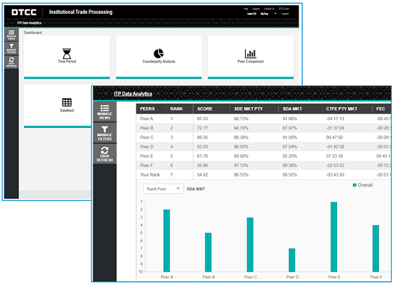395x285 pixels.
Task: Click the Dashboard heading in back window
Action: 33,32
